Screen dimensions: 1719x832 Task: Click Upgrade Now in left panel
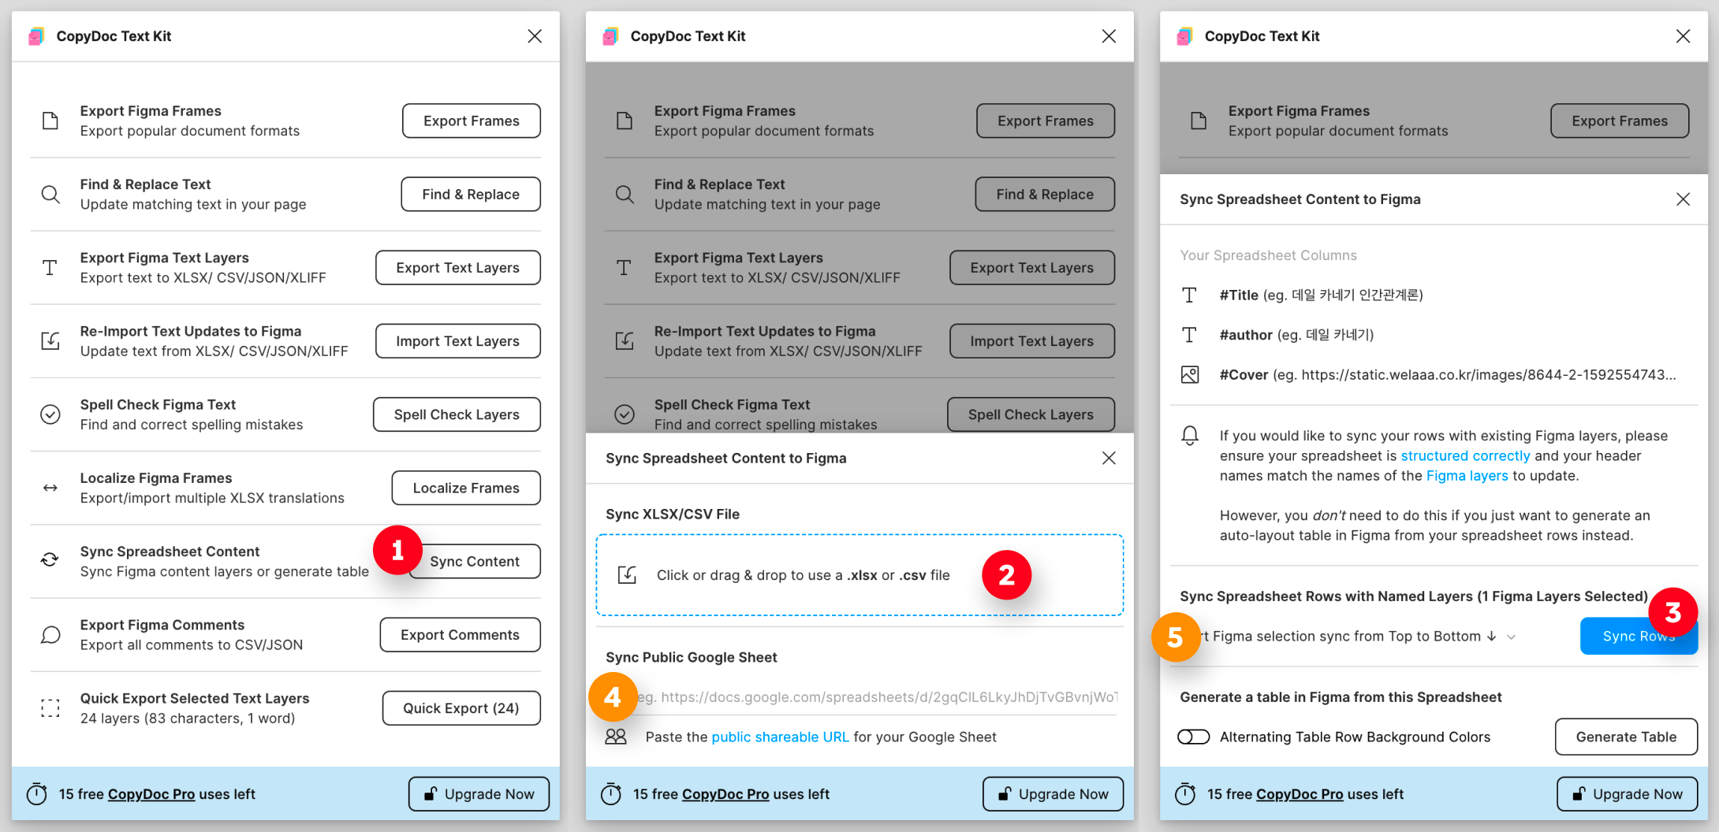pyautogui.click(x=479, y=793)
